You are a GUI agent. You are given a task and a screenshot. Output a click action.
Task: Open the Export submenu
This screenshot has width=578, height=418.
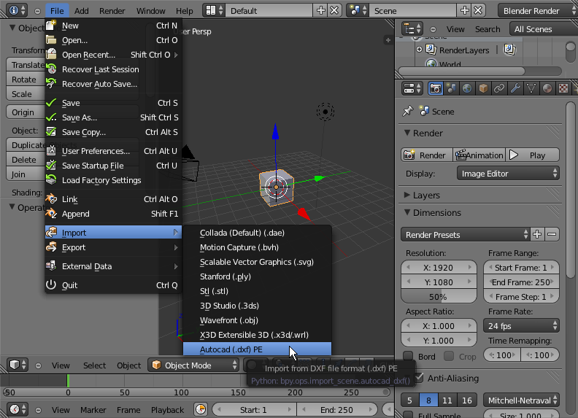[113, 247]
